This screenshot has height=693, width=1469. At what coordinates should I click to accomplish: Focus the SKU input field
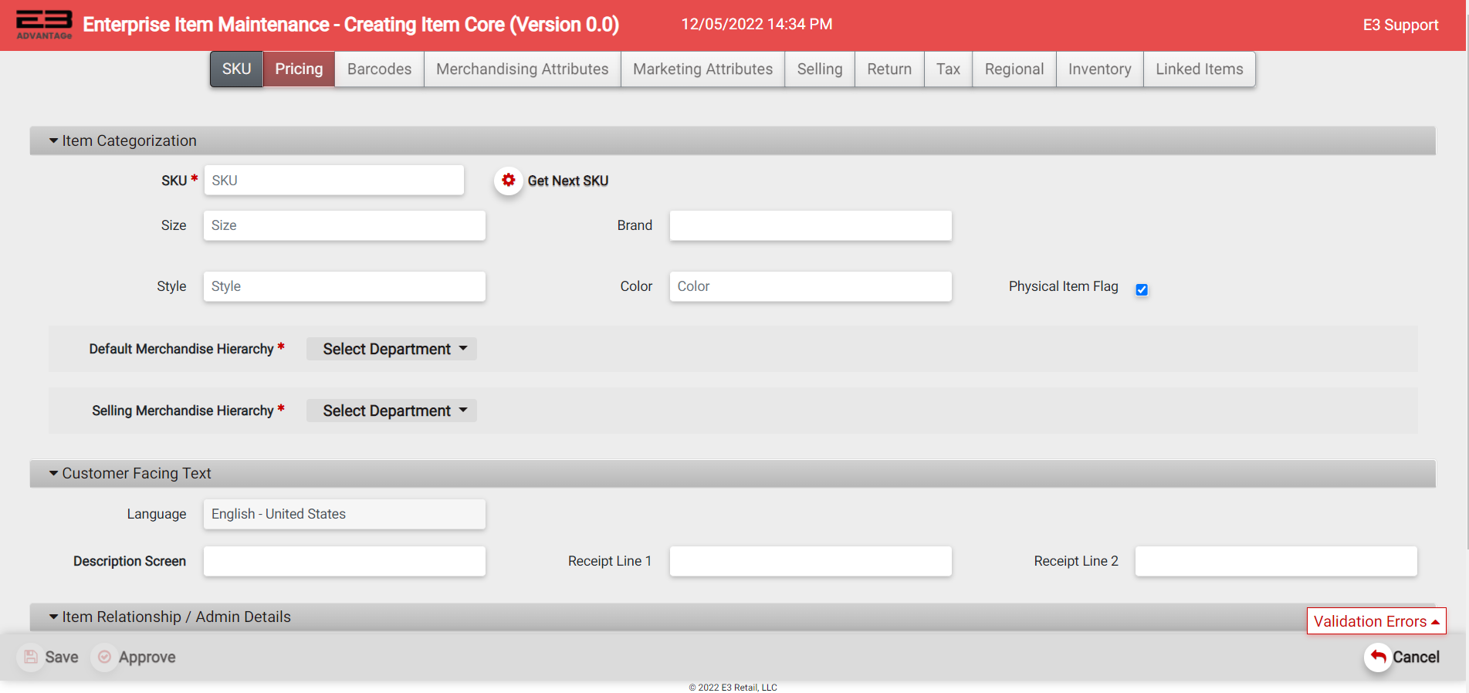[x=333, y=181]
